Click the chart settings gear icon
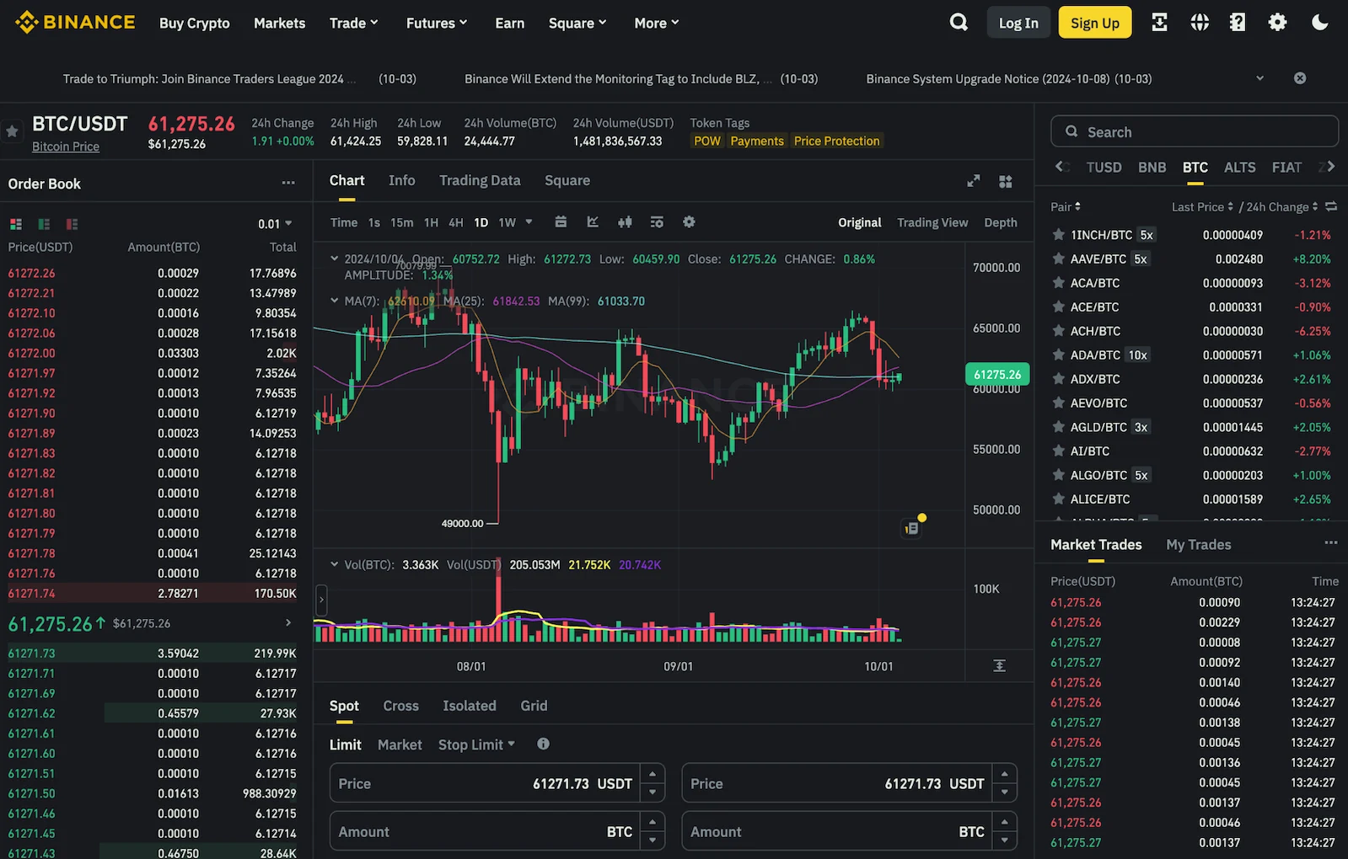Image resolution: width=1348 pixels, height=859 pixels. [x=689, y=222]
